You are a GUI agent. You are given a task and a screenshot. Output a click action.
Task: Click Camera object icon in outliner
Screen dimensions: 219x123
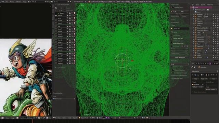coord(196,16)
